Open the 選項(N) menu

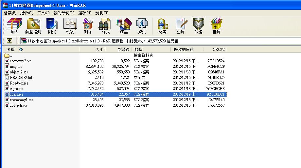[85, 13]
